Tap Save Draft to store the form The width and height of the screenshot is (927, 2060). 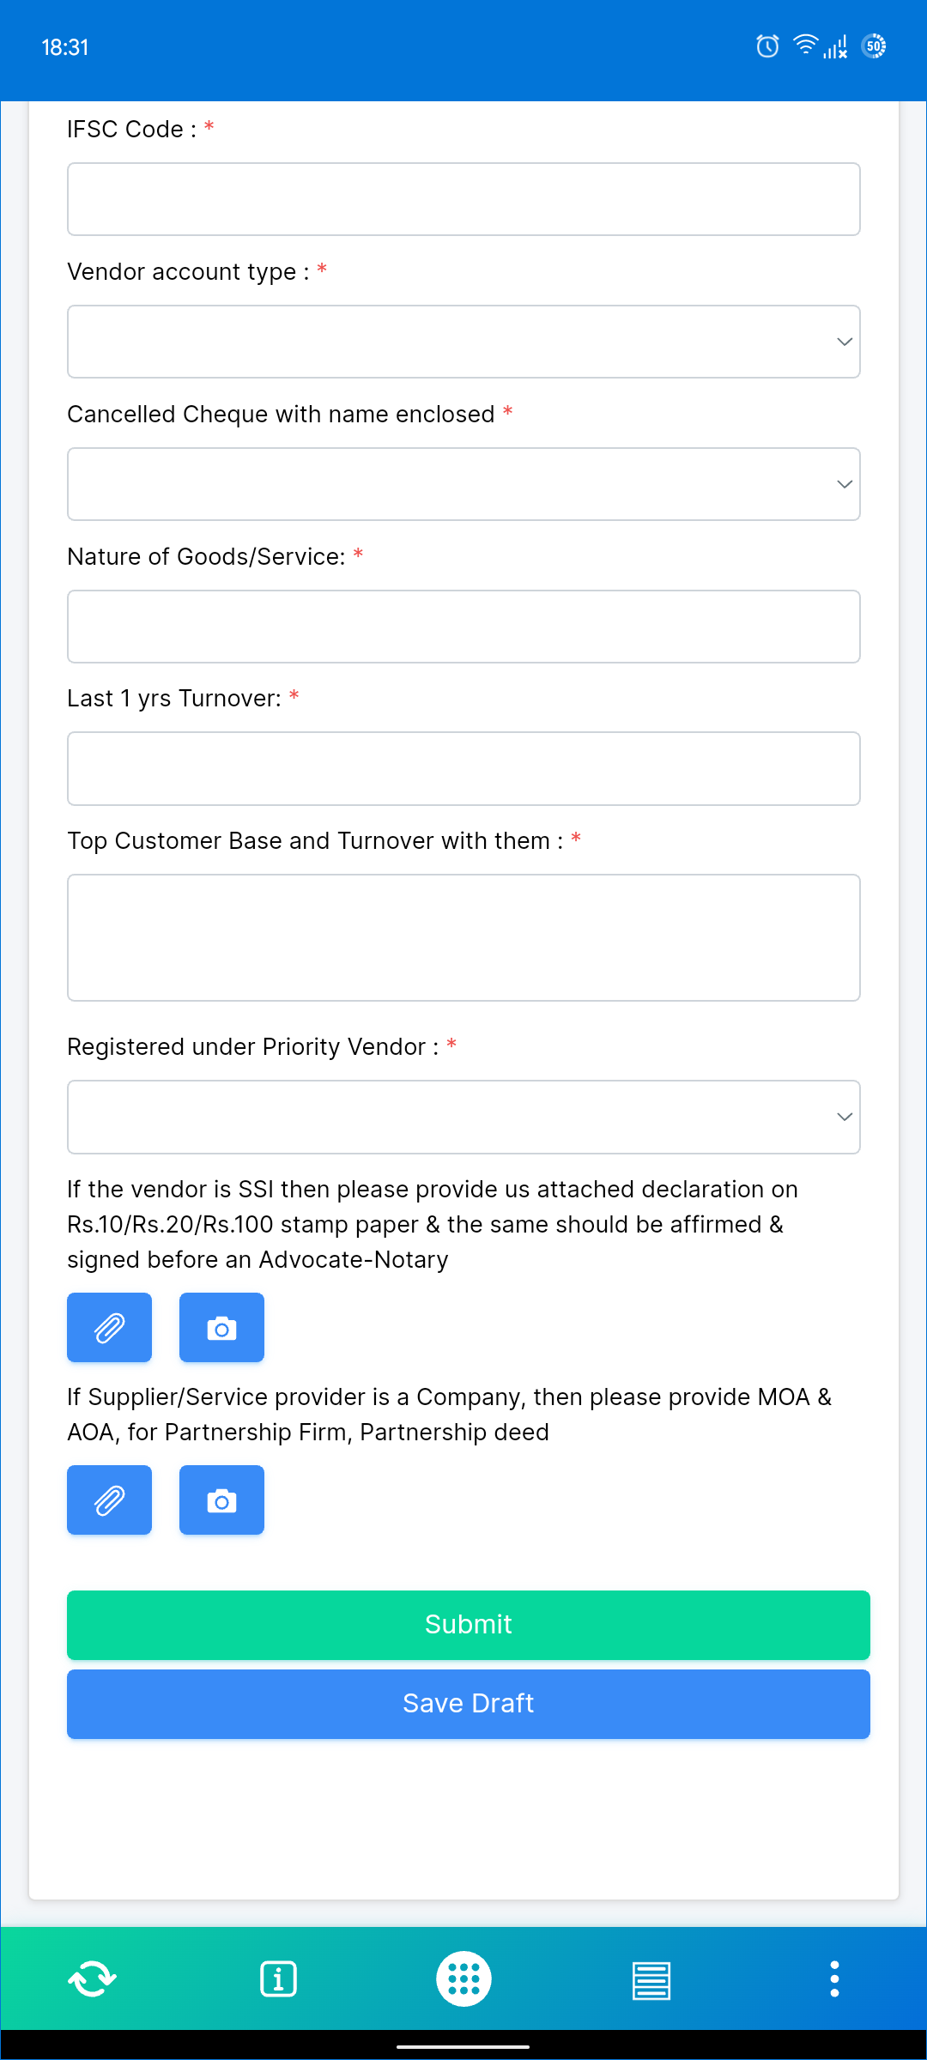point(468,1703)
